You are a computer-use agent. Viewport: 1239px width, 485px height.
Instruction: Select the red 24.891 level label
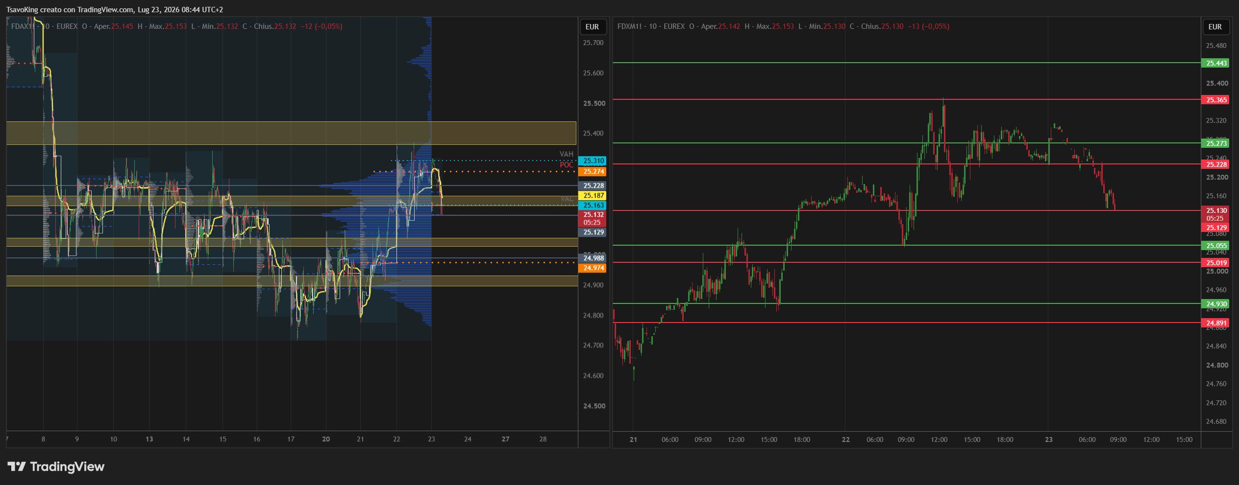click(1215, 323)
